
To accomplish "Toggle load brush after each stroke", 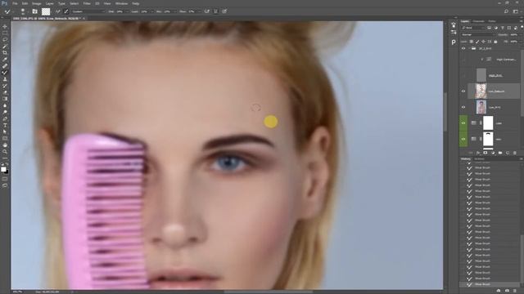I will click(x=57, y=11).
